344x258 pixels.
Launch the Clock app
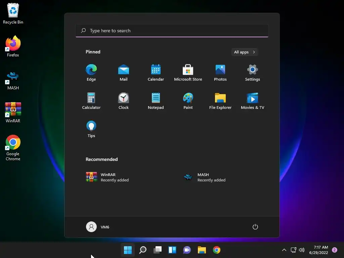[x=124, y=101]
